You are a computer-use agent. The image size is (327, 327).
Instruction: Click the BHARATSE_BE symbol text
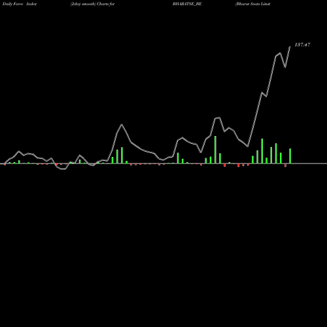[187, 4]
